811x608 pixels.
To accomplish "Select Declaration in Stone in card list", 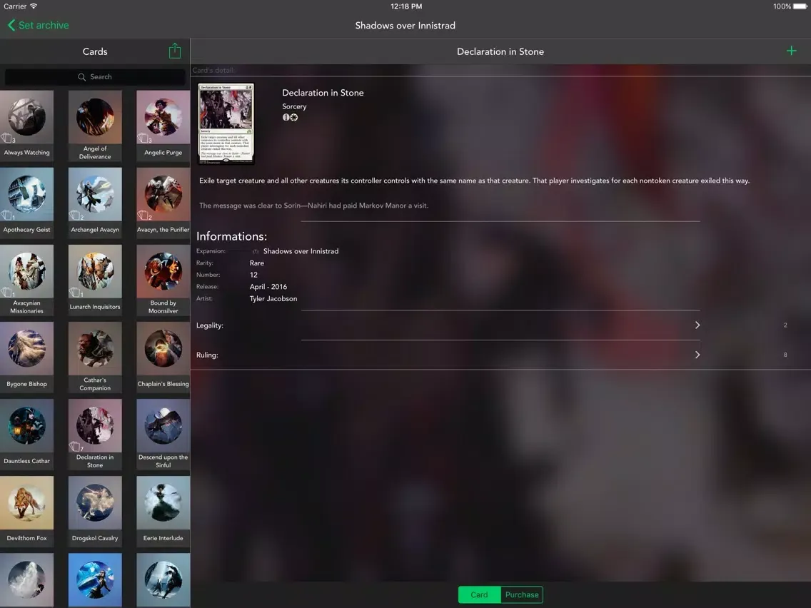I will click(x=95, y=434).
